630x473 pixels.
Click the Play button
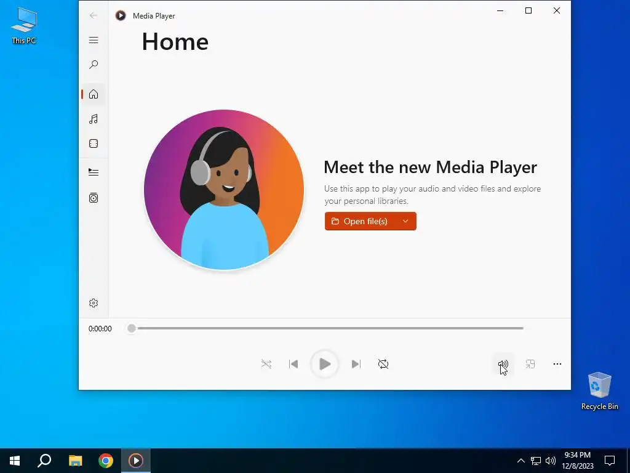pyautogui.click(x=324, y=364)
